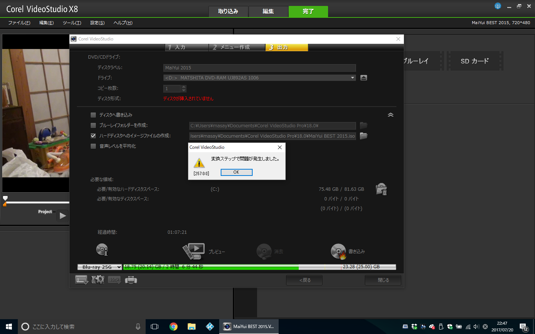The height and width of the screenshot is (334, 535).
Task: Open Task View on the taskbar
Action: coord(155,327)
